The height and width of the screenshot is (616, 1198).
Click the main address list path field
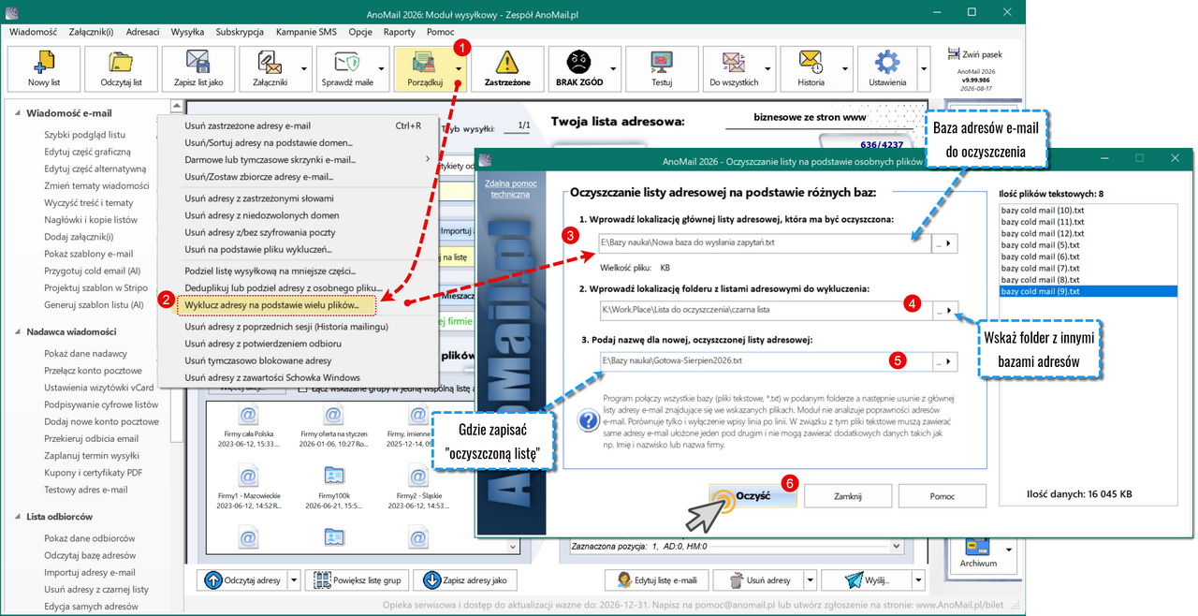coord(767,242)
